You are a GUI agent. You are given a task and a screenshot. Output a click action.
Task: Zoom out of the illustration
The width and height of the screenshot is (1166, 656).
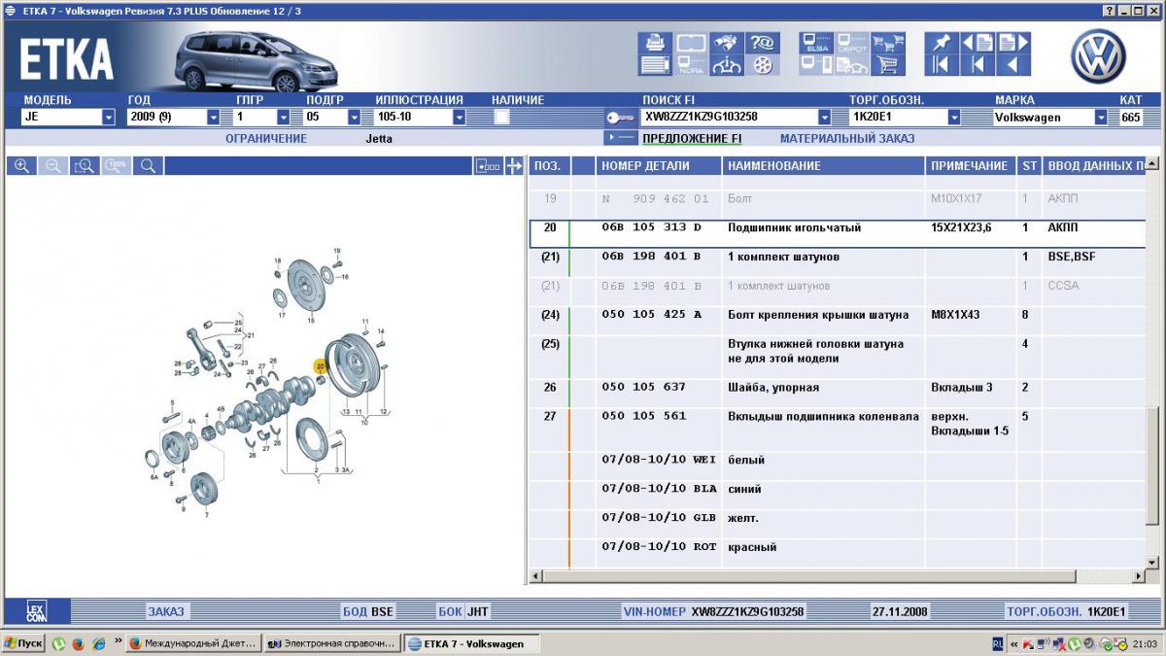[x=52, y=166]
